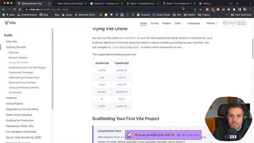Bookmark this page with the star icon

(200, 10)
